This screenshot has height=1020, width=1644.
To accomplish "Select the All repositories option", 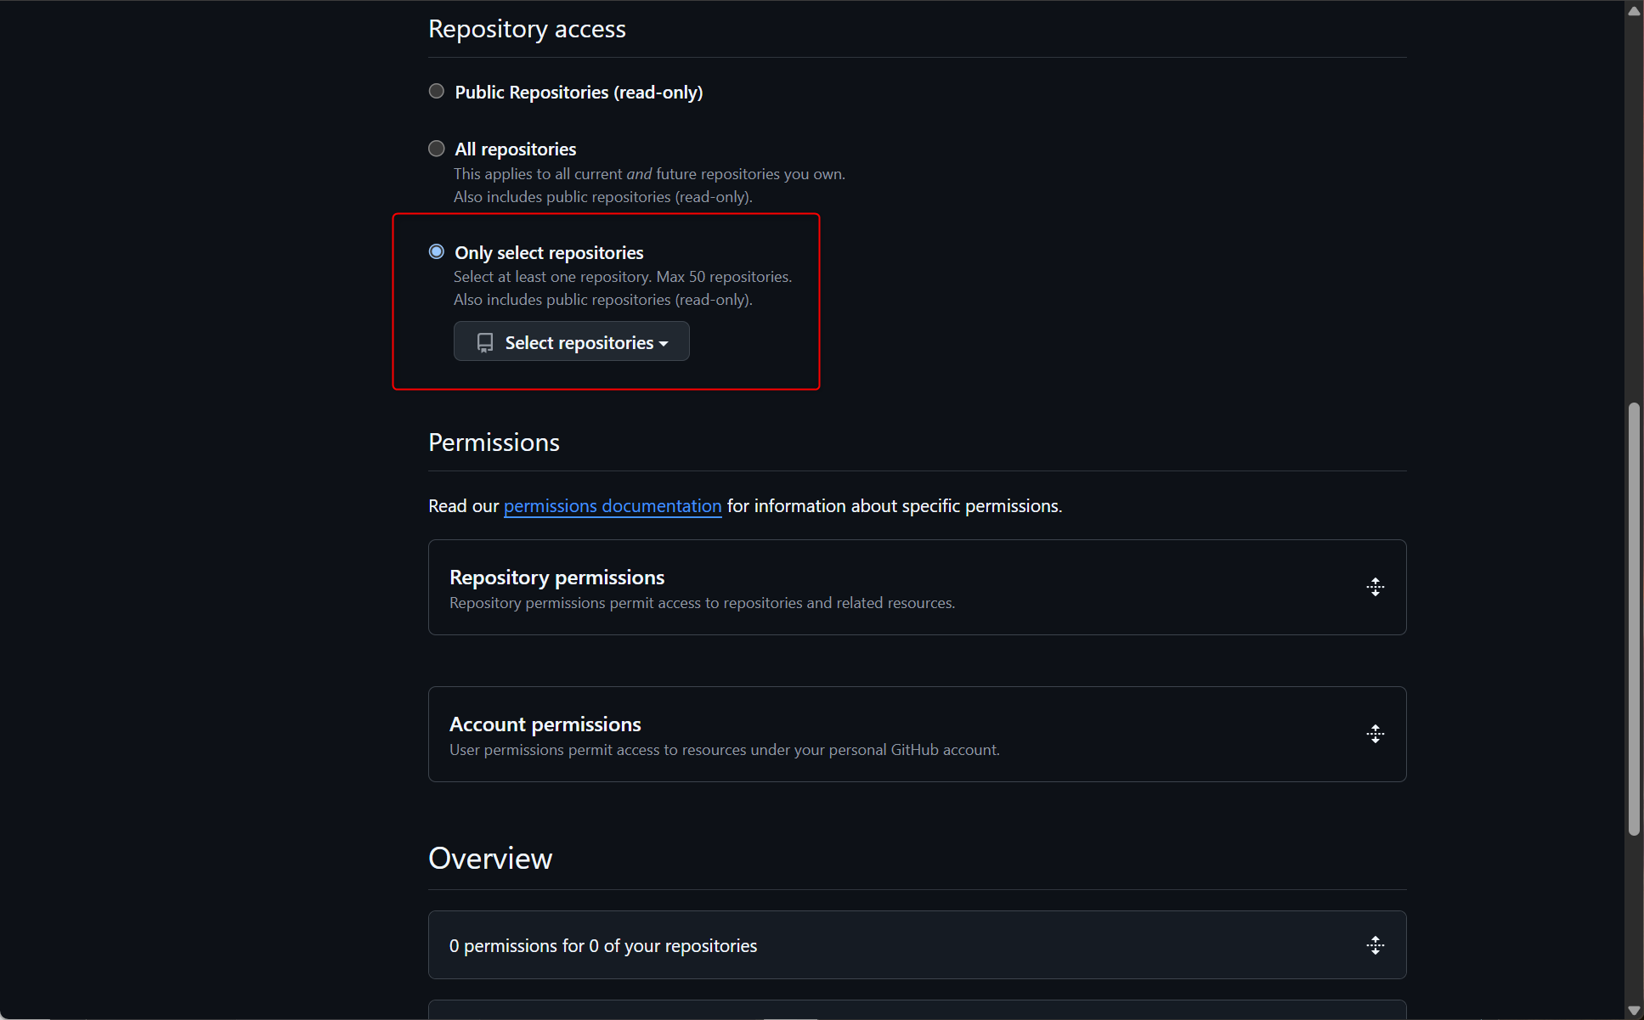I will [436, 148].
